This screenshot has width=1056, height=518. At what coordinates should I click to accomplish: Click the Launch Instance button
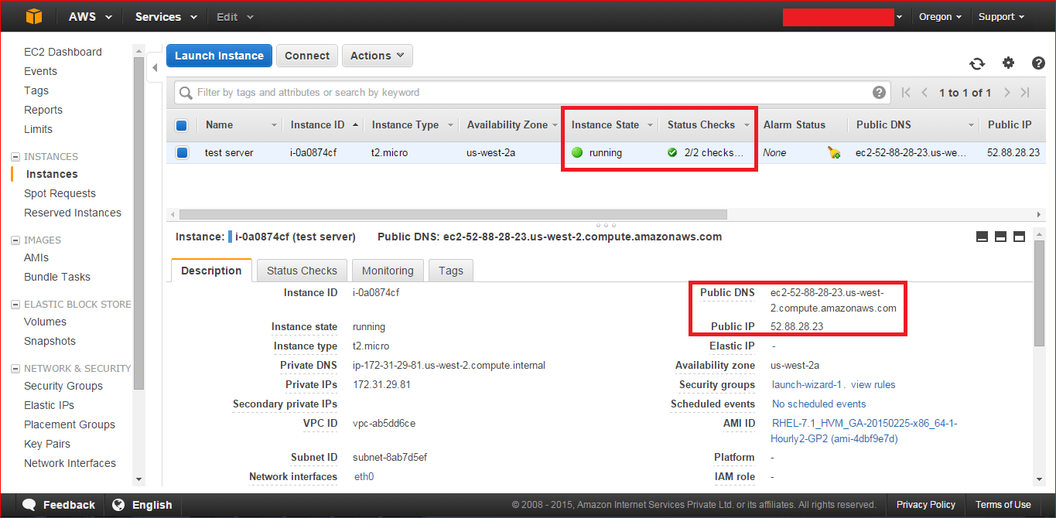coord(219,55)
